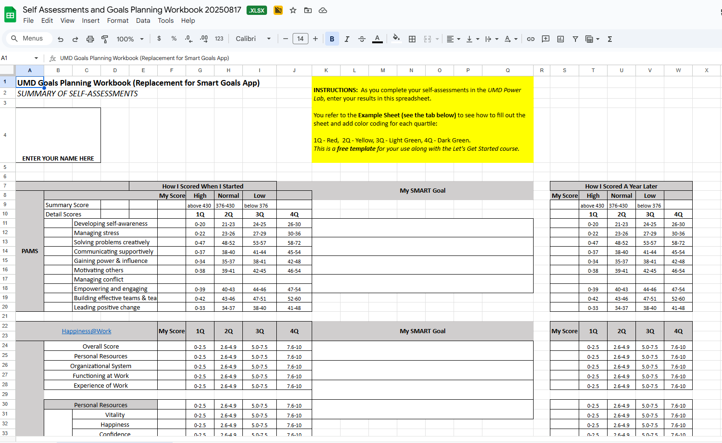Click the insert link icon
Viewport: 722px width, 443px height.
(531, 39)
